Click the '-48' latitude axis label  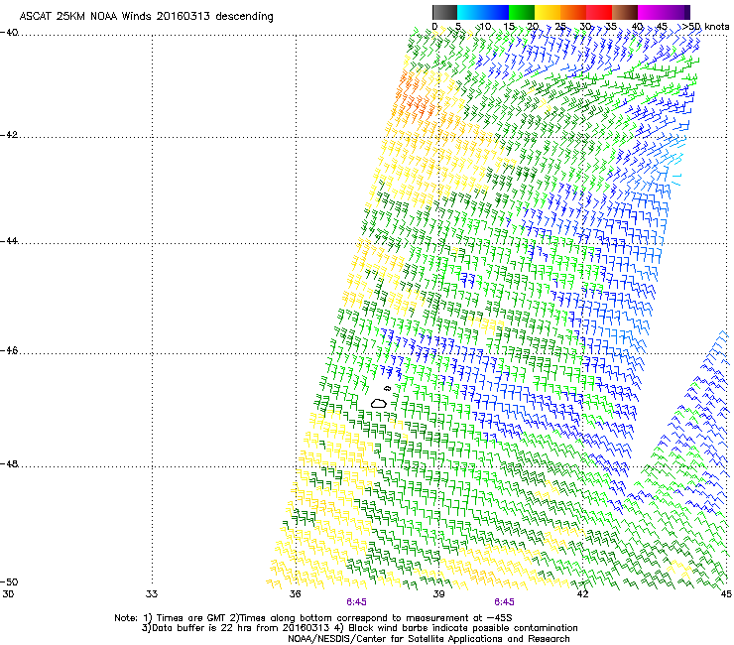point(9,463)
